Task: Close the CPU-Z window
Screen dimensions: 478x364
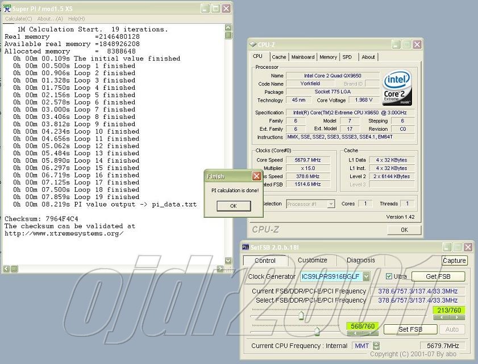Action: coord(417,45)
